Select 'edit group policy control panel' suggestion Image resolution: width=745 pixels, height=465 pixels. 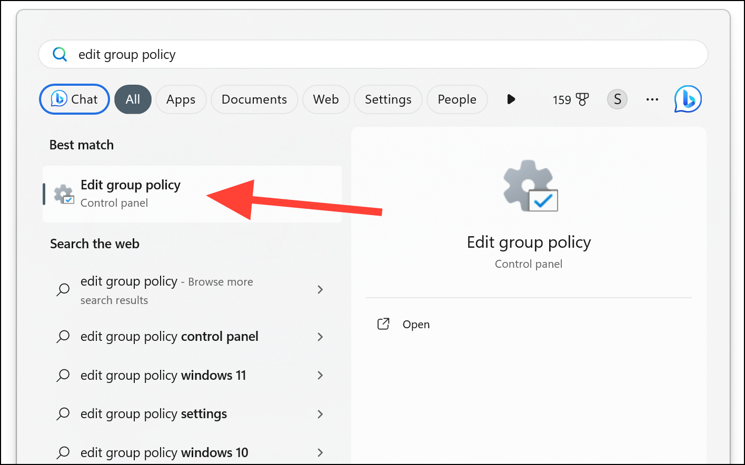(192, 337)
